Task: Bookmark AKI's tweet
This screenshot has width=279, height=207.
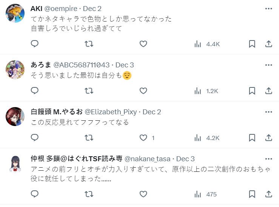Action: point(252,44)
